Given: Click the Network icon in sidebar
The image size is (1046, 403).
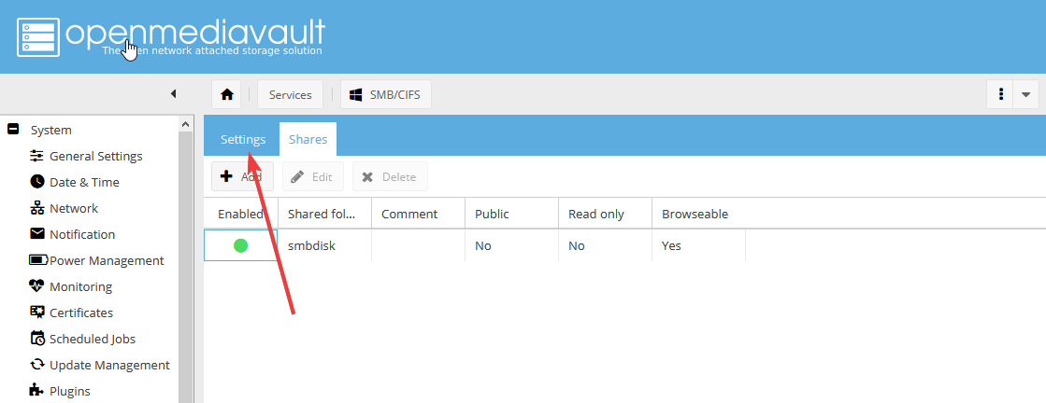Looking at the screenshot, I should 37,208.
